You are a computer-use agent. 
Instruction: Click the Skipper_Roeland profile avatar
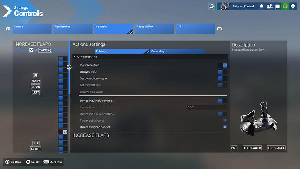[x=224, y=7]
